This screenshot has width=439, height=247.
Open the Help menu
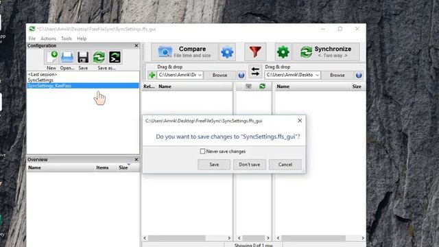(x=82, y=38)
